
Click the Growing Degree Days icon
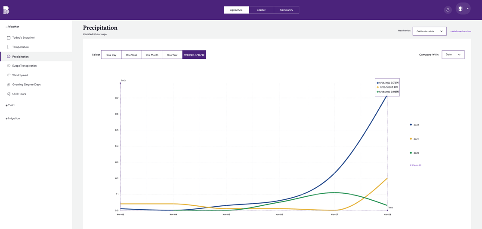tap(9, 85)
